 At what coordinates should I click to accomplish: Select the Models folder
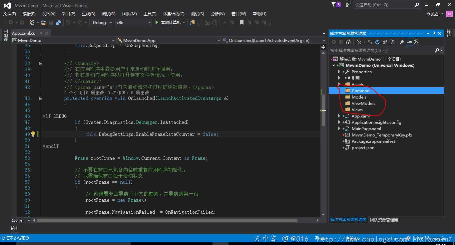tap(359, 97)
